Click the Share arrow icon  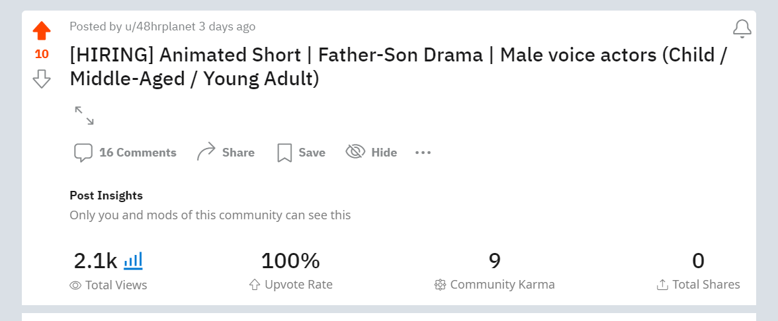[206, 152]
